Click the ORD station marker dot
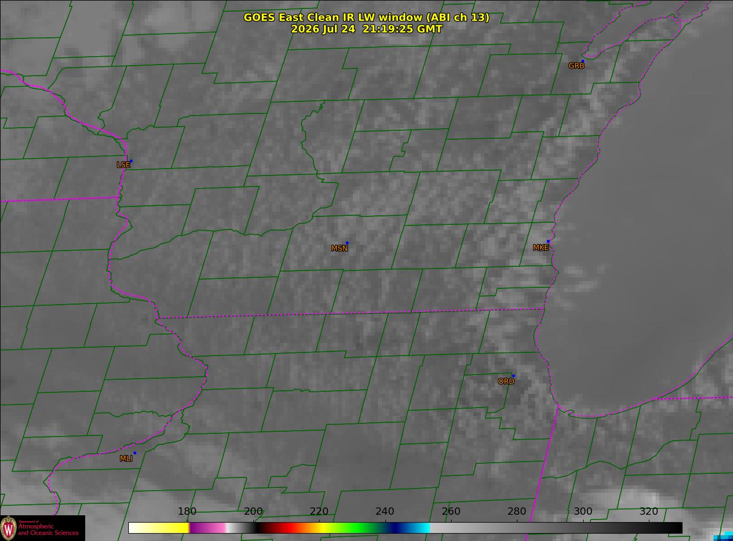This screenshot has height=541, width=733. (x=513, y=376)
